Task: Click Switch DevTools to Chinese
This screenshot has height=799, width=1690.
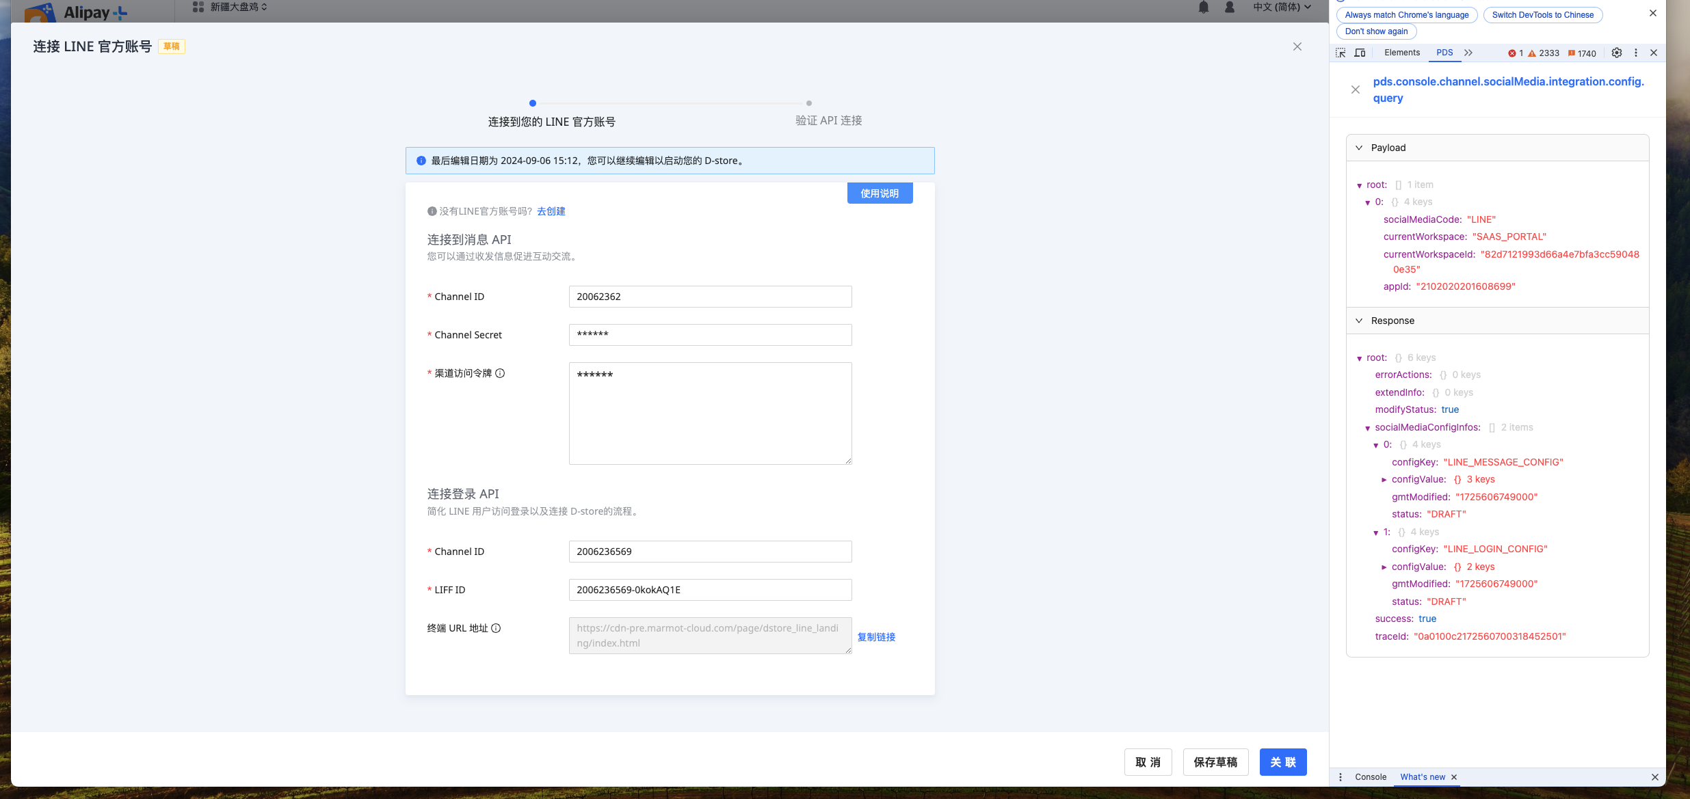Action: coord(1542,14)
